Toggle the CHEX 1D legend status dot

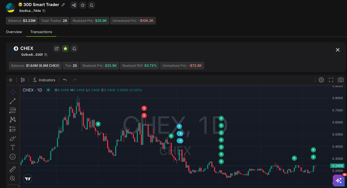click(48, 90)
